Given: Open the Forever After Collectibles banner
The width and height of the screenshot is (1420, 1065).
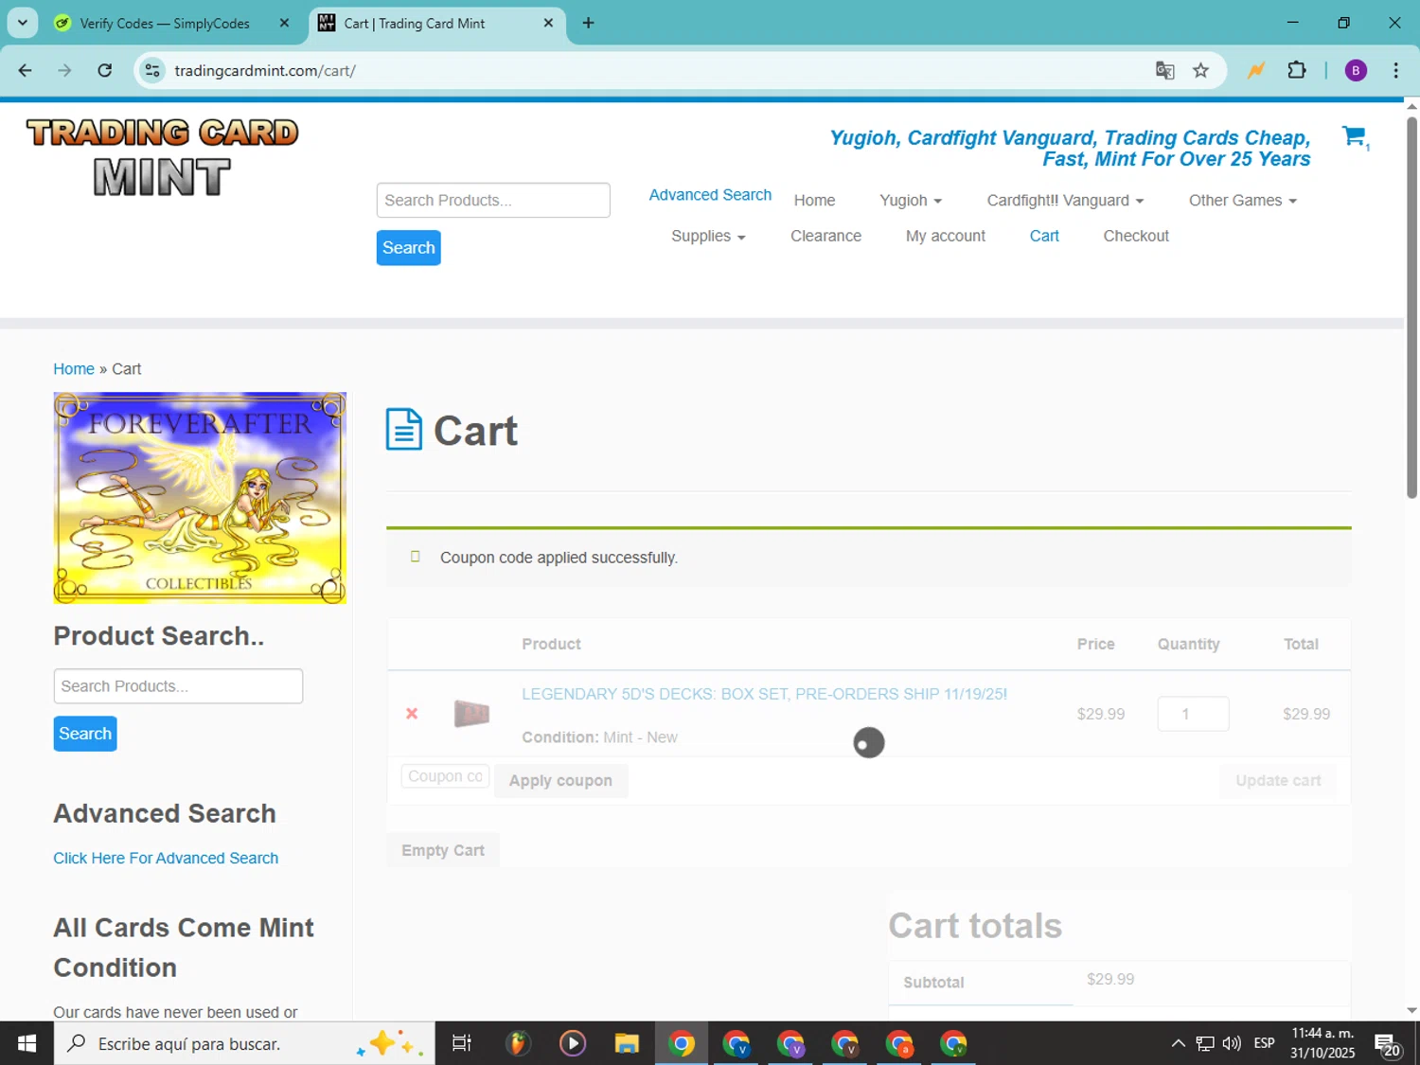Looking at the screenshot, I should 200,498.
